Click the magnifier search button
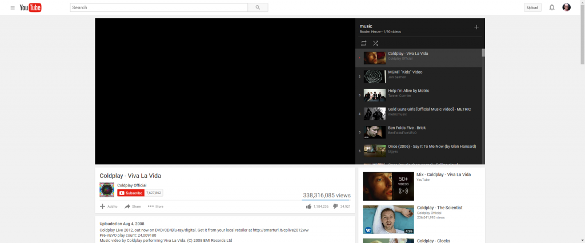585x243 pixels. click(258, 7)
